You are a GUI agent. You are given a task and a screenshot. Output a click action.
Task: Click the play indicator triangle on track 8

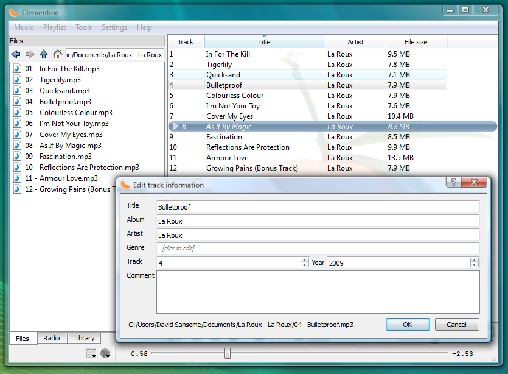coord(176,126)
